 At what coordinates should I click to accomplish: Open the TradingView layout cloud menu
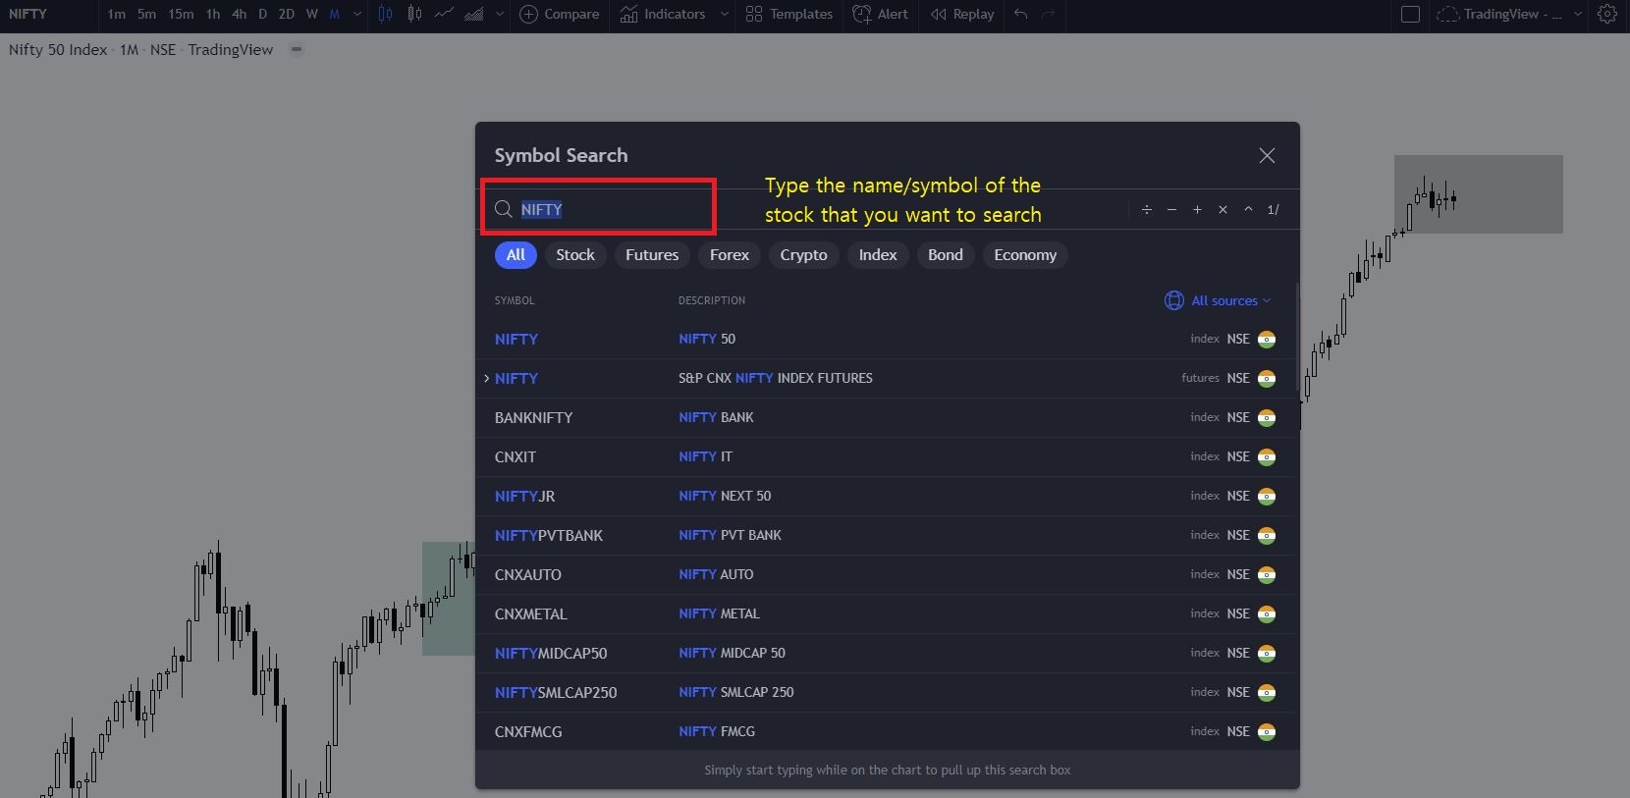click(x=1499, y=14)
